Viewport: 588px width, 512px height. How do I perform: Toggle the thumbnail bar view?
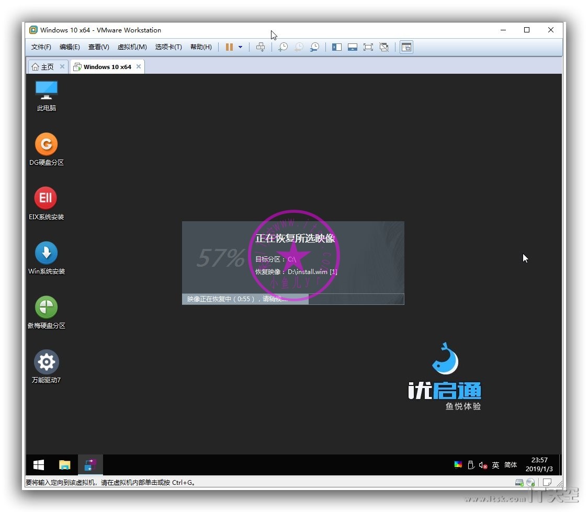click(x=353, y=47)
